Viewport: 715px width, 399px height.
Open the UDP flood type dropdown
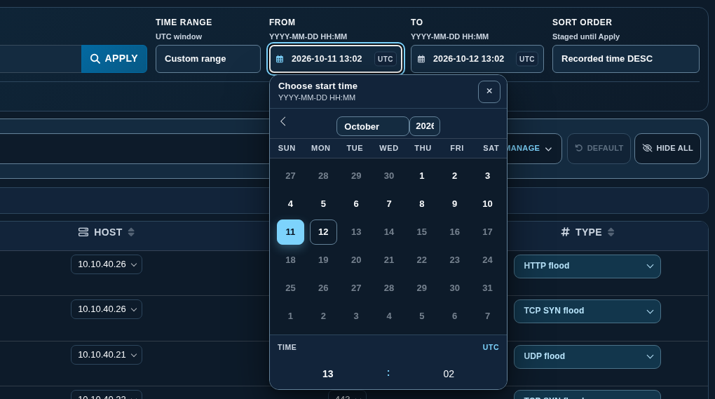[587, 357]
